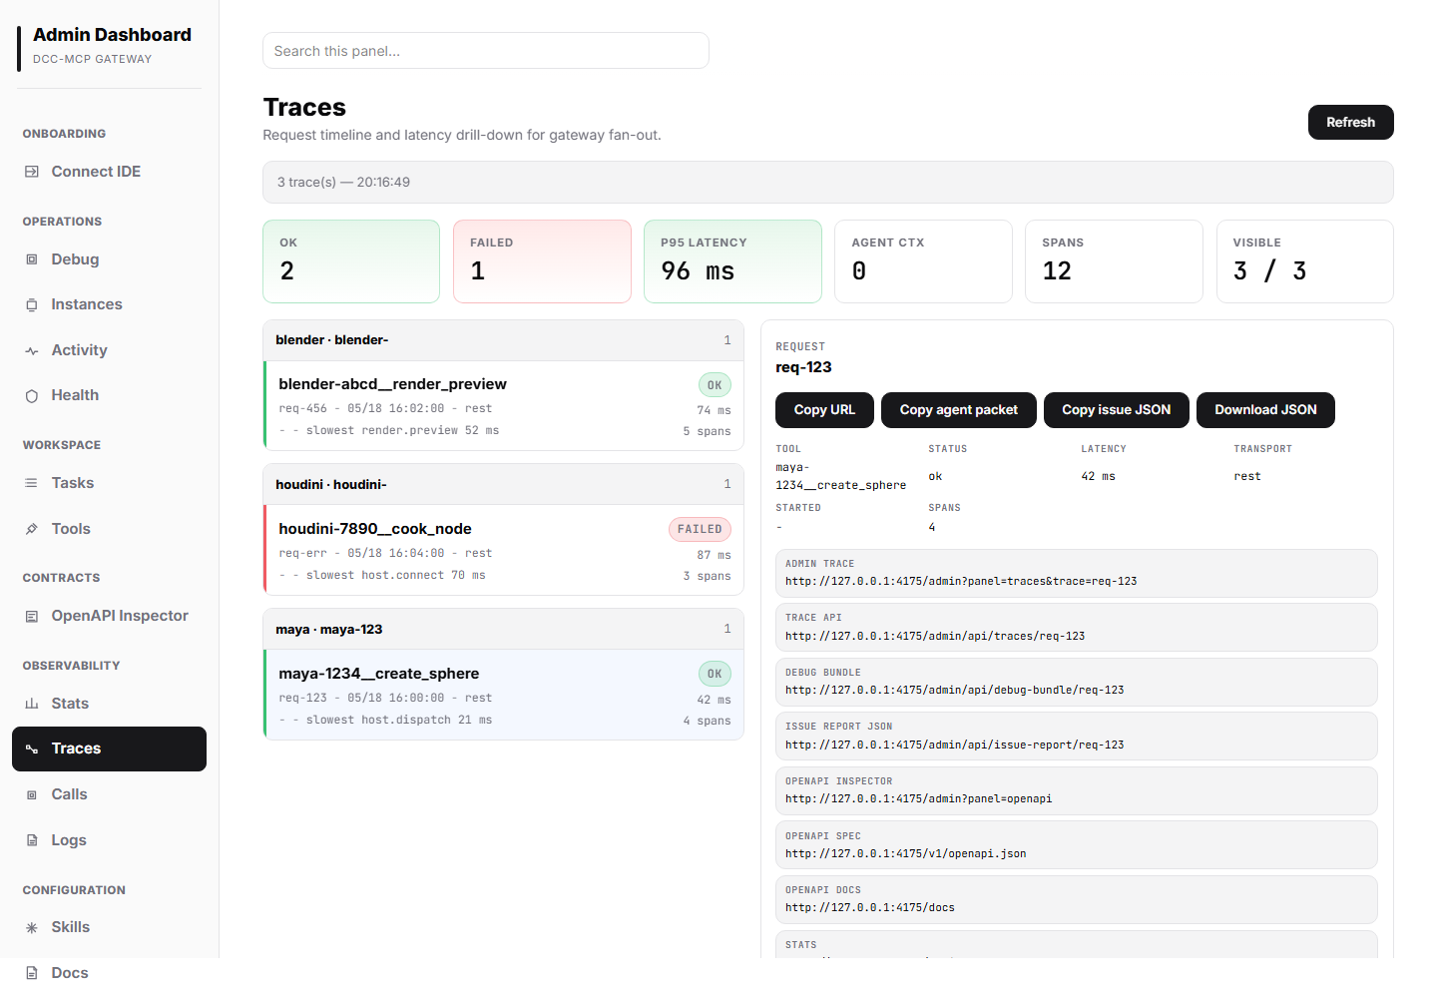Click the Tools wrench icon
This screenshot has width=1437, height=996.
32,529
